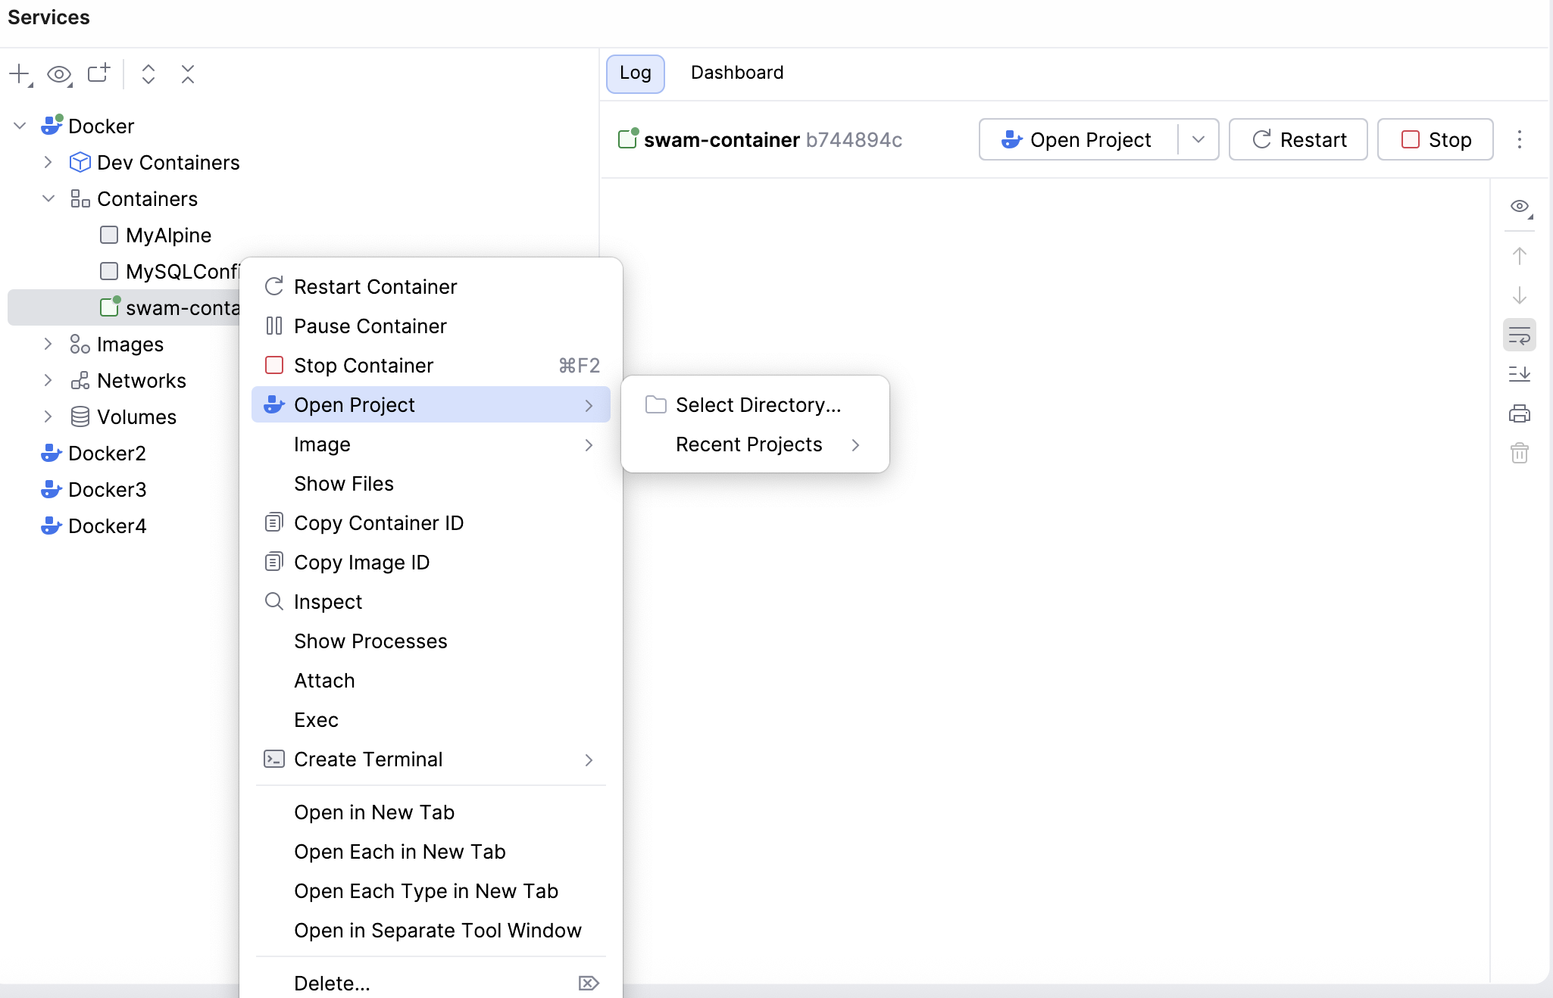This screenshot has height=998, width=1553.
Task: Click the eye icon in log sidebar
Action: click(1519, 206)
